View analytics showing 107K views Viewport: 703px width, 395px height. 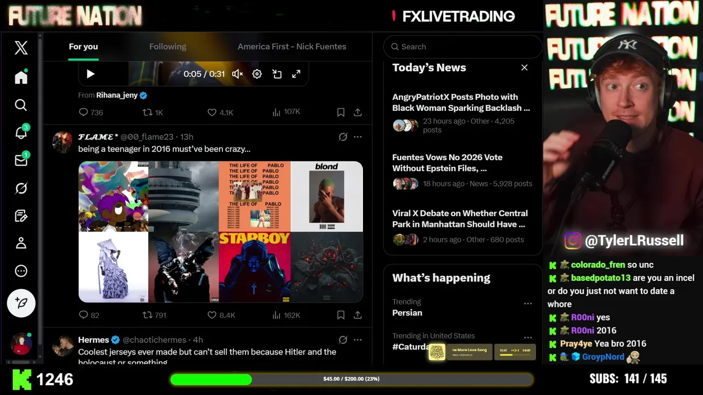pyautogui.click(x=286, y=112)
